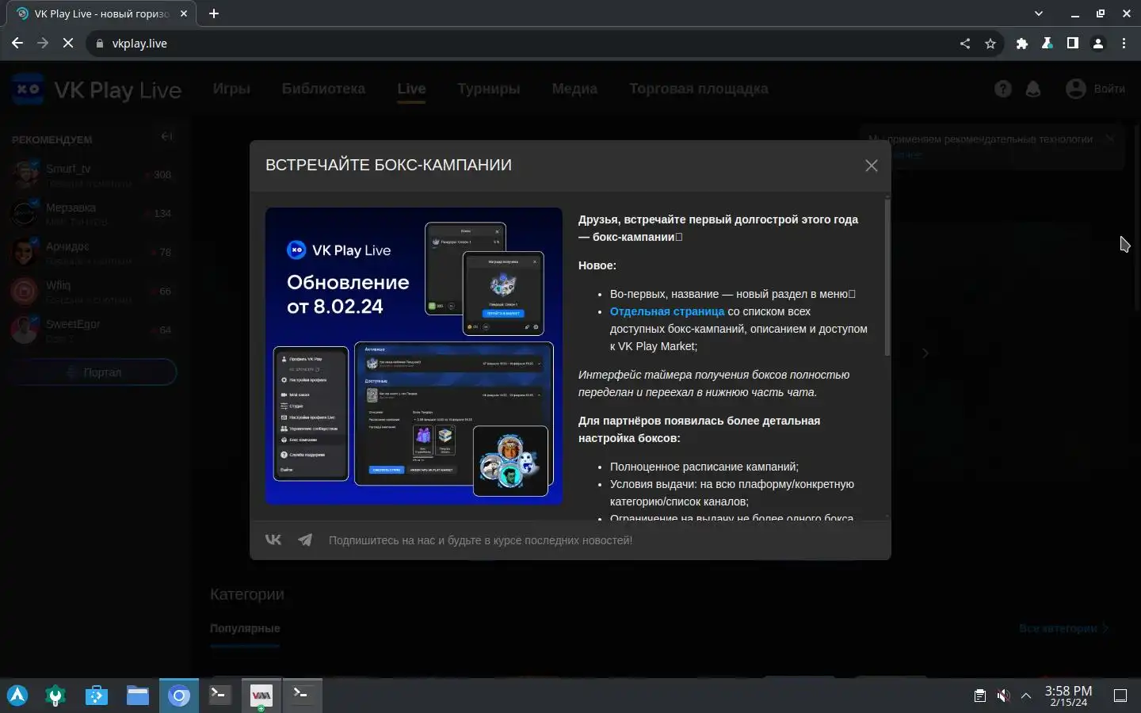The height and width of the screenshot is (713, 1141).
Task: Go forward in browser history
Action: click(x=43, y=44)
